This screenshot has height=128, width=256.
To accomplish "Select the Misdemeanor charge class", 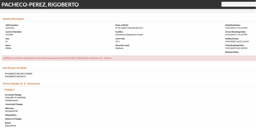I will point(11,100).
